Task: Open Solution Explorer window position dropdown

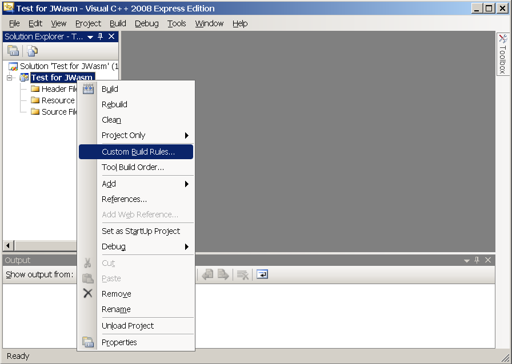Action: (x=90, y=37)
